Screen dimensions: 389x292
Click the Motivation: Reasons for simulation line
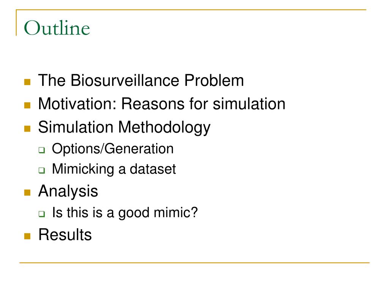click(162, 103)
